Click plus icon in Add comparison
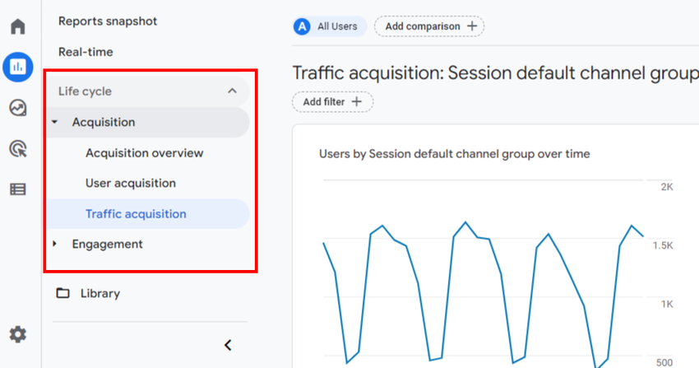 point(472,26)
